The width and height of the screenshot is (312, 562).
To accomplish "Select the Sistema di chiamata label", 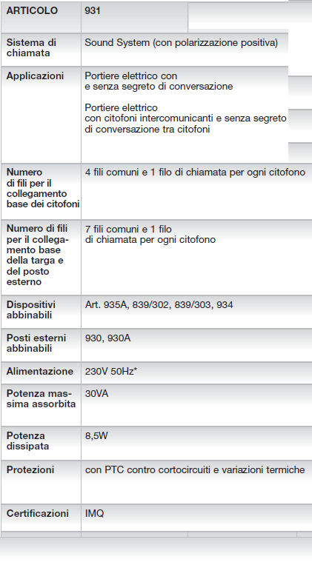I will [x=31, y=47].
